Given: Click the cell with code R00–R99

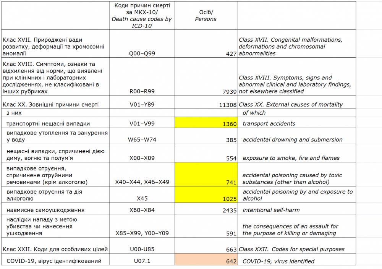Looking at the screenshot, I should pyautogui.click(x=142, y=91).
